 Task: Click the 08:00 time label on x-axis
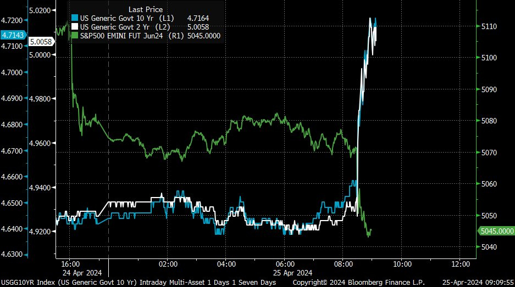[343, 263]
